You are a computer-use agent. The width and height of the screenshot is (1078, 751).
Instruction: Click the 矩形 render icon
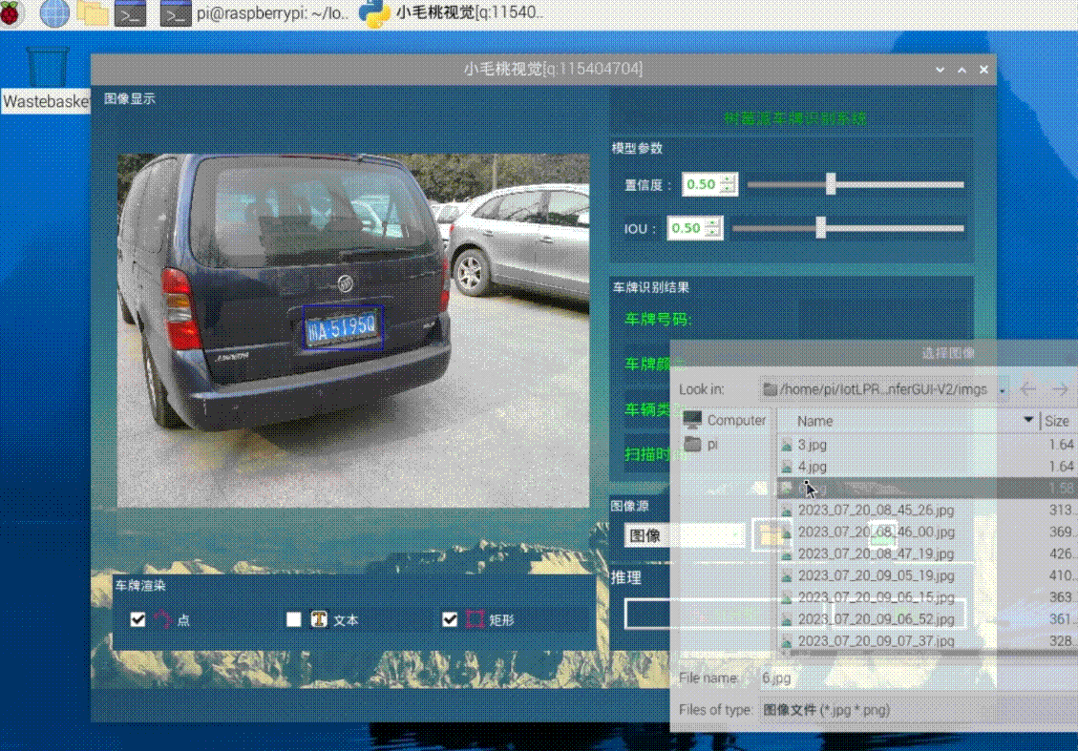click(475, 619)
